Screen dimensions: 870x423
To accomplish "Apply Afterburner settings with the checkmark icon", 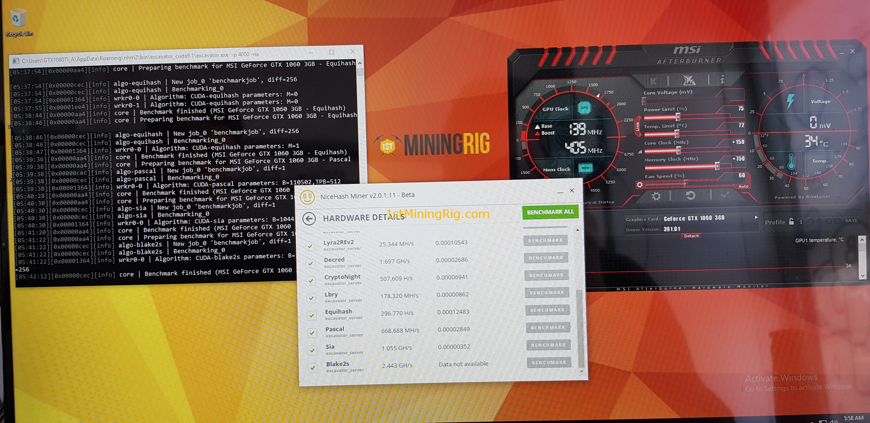I will (x=725, y=195).
